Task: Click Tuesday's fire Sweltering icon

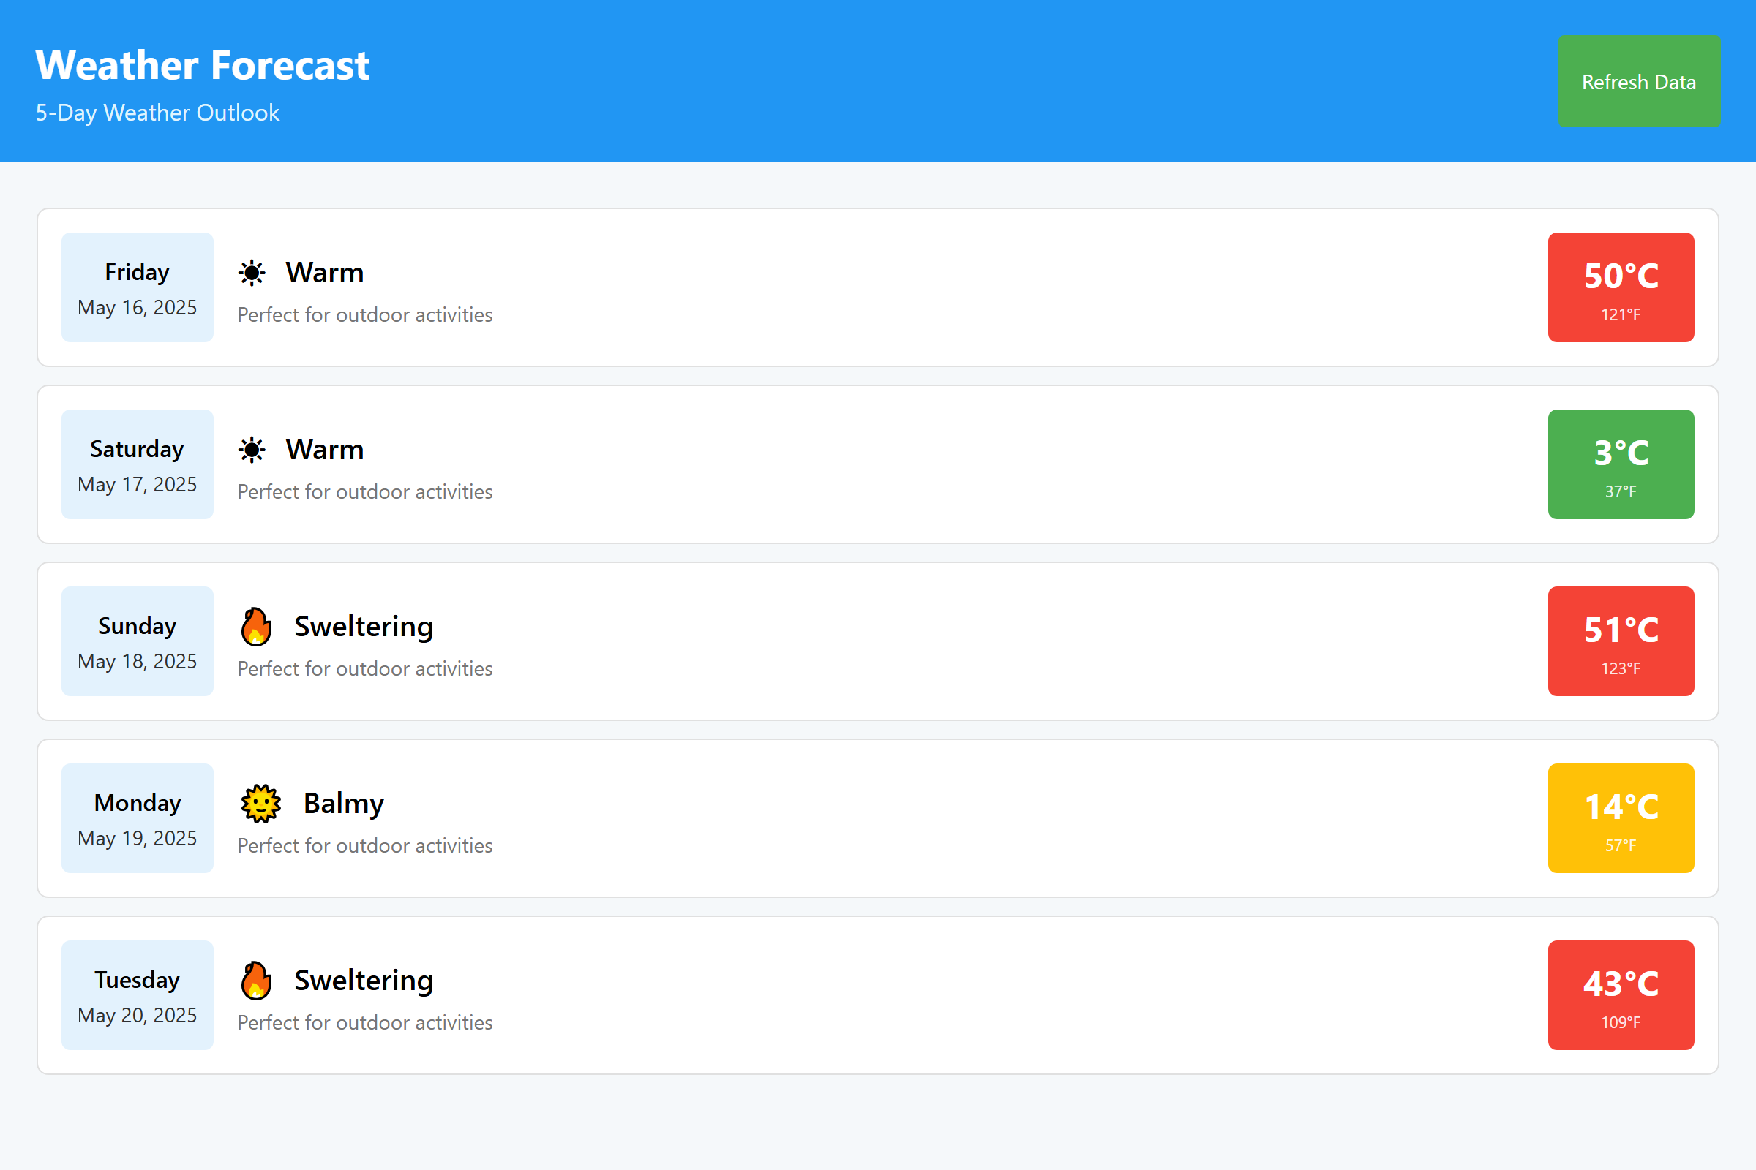Action: coord(256,980)
